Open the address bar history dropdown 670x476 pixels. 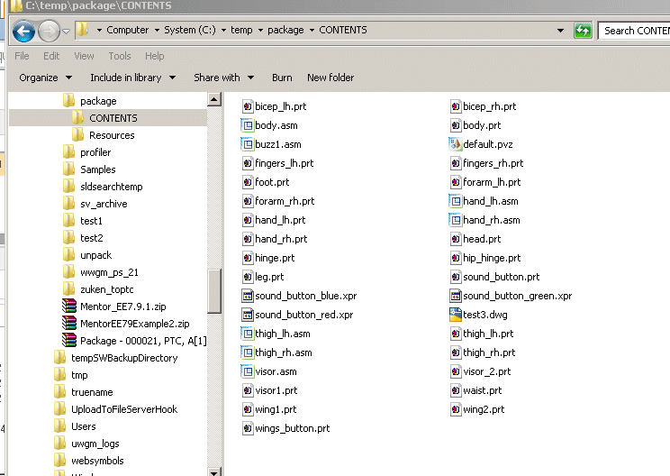click(560, 31)
